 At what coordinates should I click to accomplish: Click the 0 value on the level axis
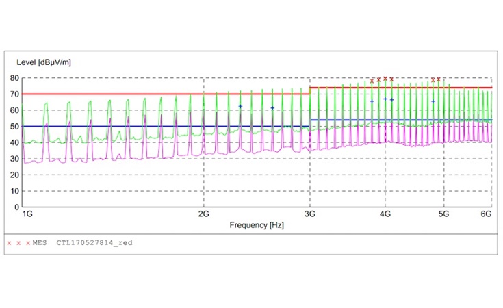coord(16,207)
